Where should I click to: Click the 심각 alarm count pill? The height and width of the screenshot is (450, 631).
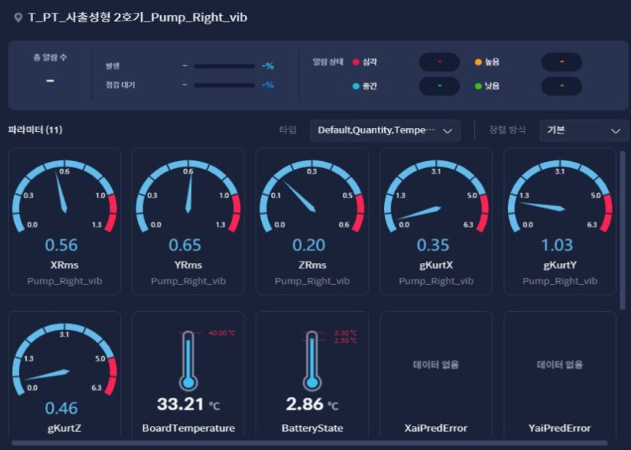[439, 62]
